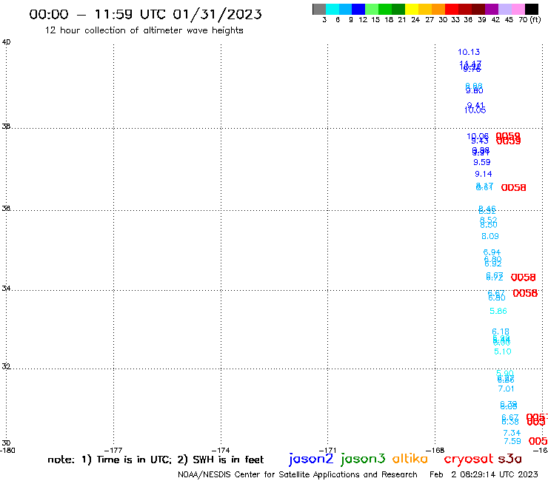Select the blue 'jason2' satellite label
The height and width of the screenshot is (481, 548).
(x=311, y=459)
